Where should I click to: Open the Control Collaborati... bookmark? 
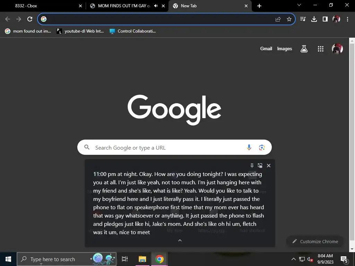pyautogui.click(x=133, y=31)
